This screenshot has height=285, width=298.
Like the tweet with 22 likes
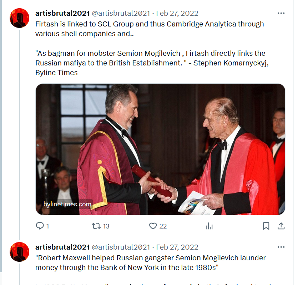pos(153,226)
